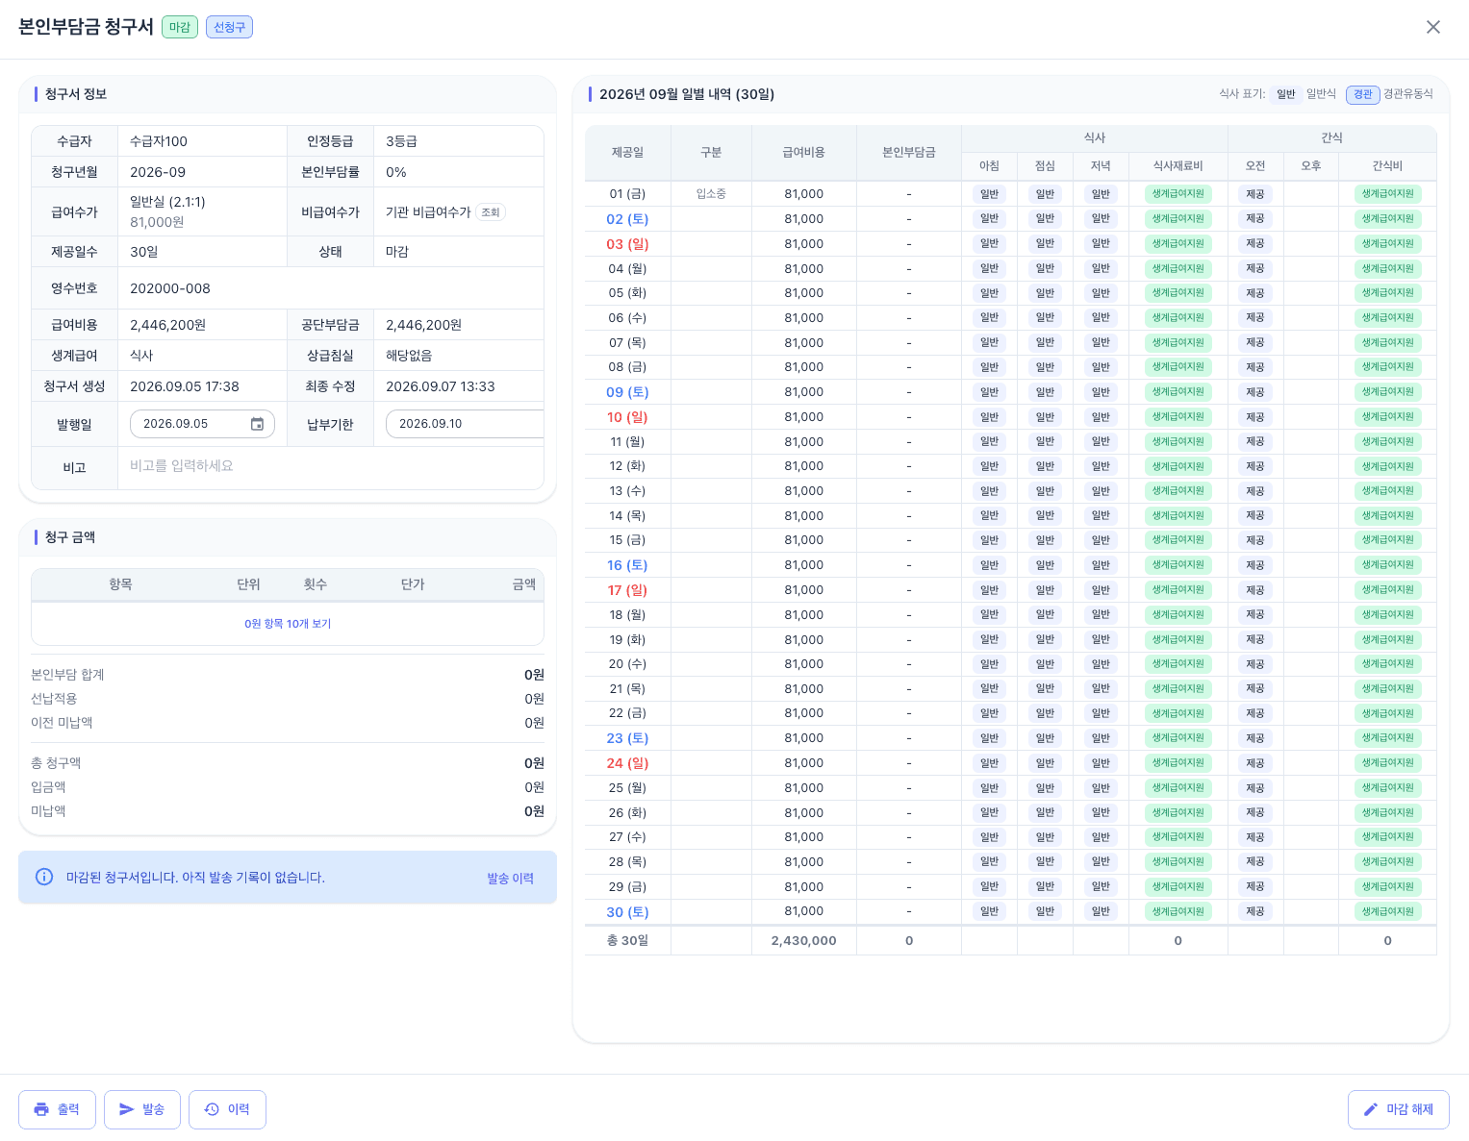Focus the 비고 memo input field
Image resolution: width=1469 pixels, height=1141 pixels.
click(x=330, y=466)
